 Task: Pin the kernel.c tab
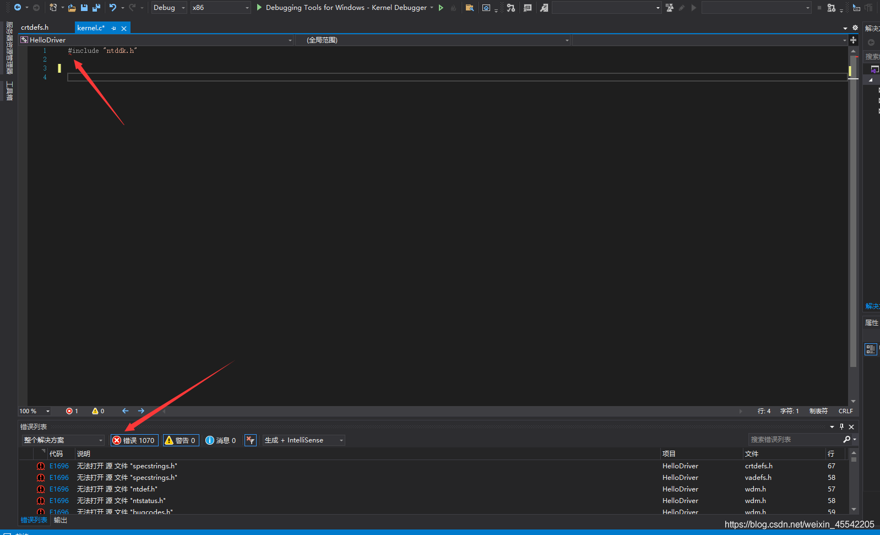click(x=114, y=28)
